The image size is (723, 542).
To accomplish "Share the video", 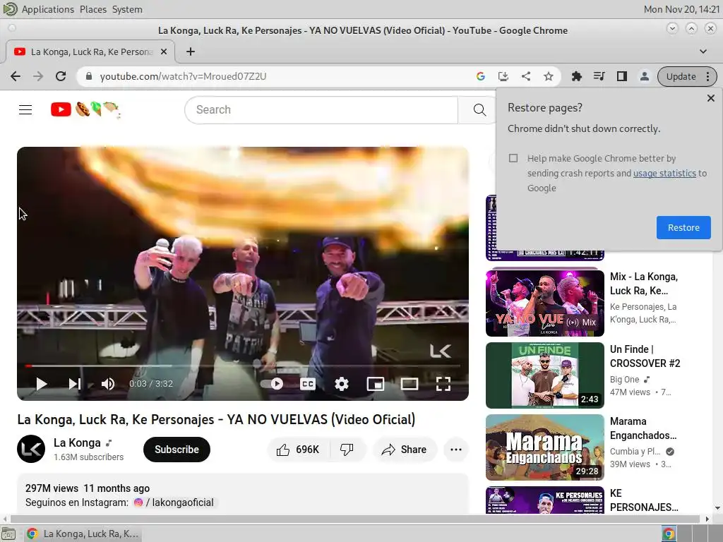I will pyautogui.click(x=405, y=450).
